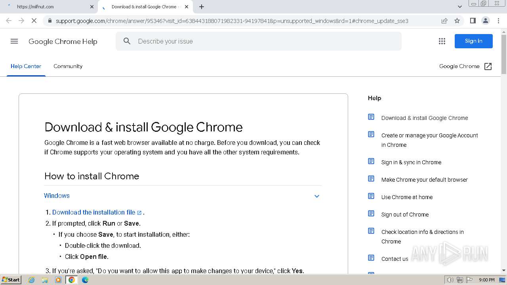Click the scrollbar down arrow
507x285 pixels.
[504, 270]
